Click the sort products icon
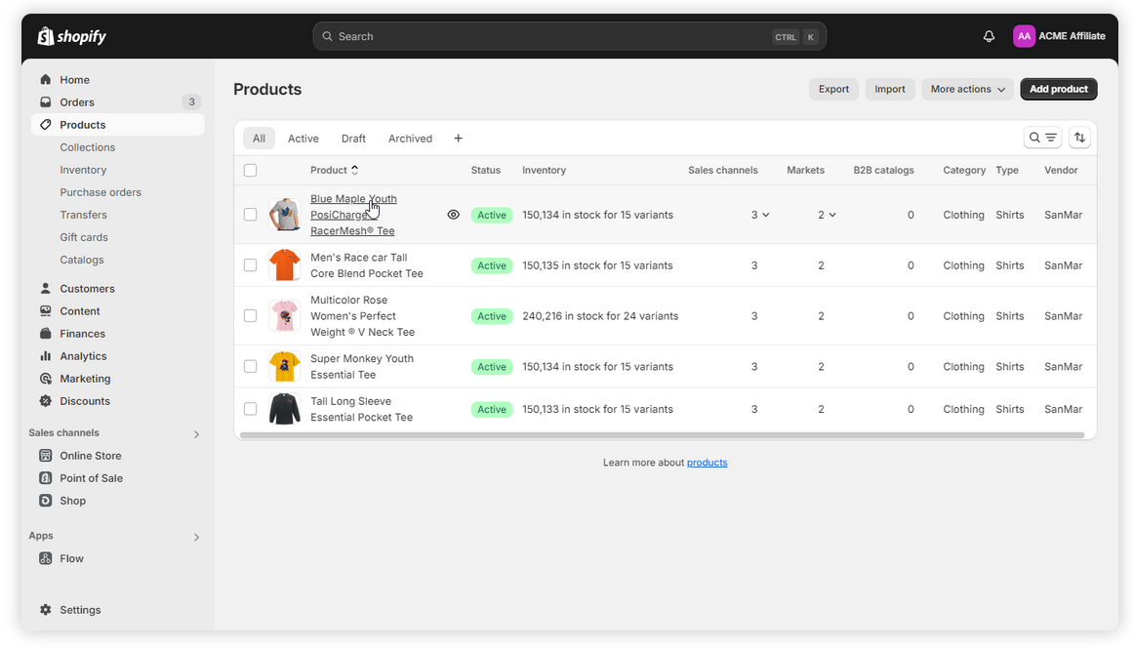 click(1079, 138)
